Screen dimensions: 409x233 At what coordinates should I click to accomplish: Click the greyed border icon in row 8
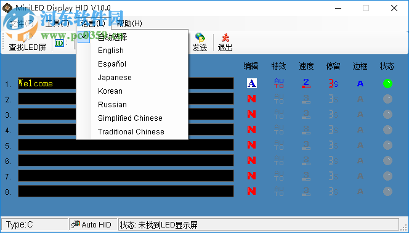[360, 191]
